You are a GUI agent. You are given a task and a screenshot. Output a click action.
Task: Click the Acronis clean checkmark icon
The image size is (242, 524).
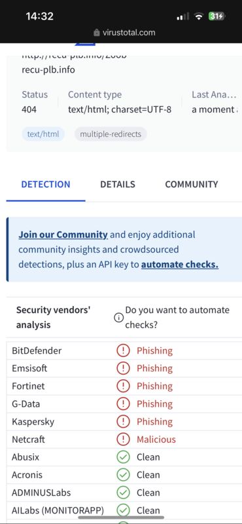click(x=123, y=474)
